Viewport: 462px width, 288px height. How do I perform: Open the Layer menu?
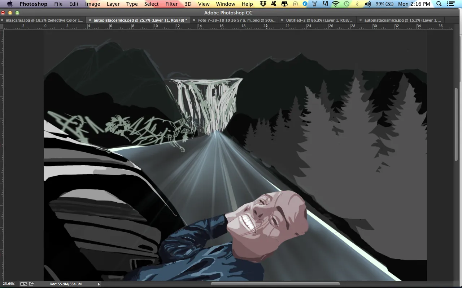pyautogui.click(x=113, y=4)
